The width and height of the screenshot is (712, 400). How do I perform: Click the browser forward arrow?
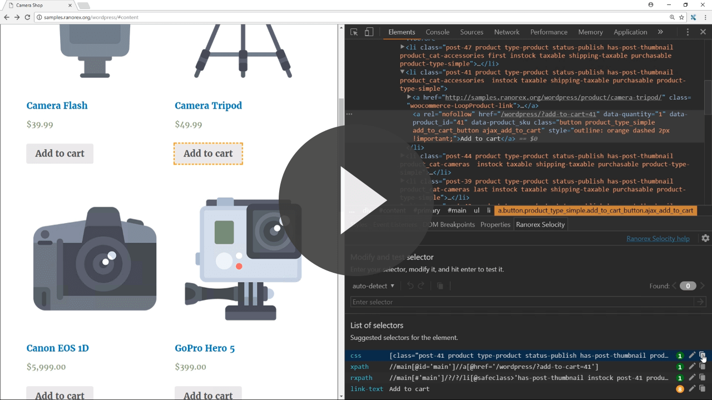pos(17,17)
